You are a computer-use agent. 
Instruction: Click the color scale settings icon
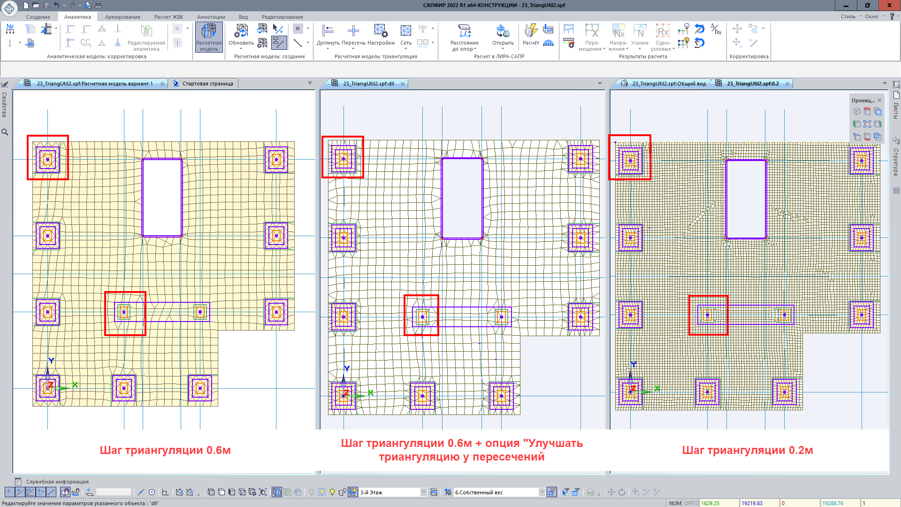point(569,44)
